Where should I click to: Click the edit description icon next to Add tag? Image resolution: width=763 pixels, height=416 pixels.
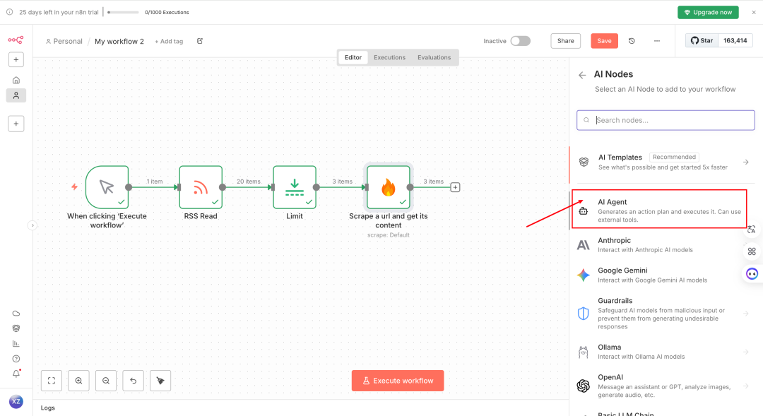point(200,41)
